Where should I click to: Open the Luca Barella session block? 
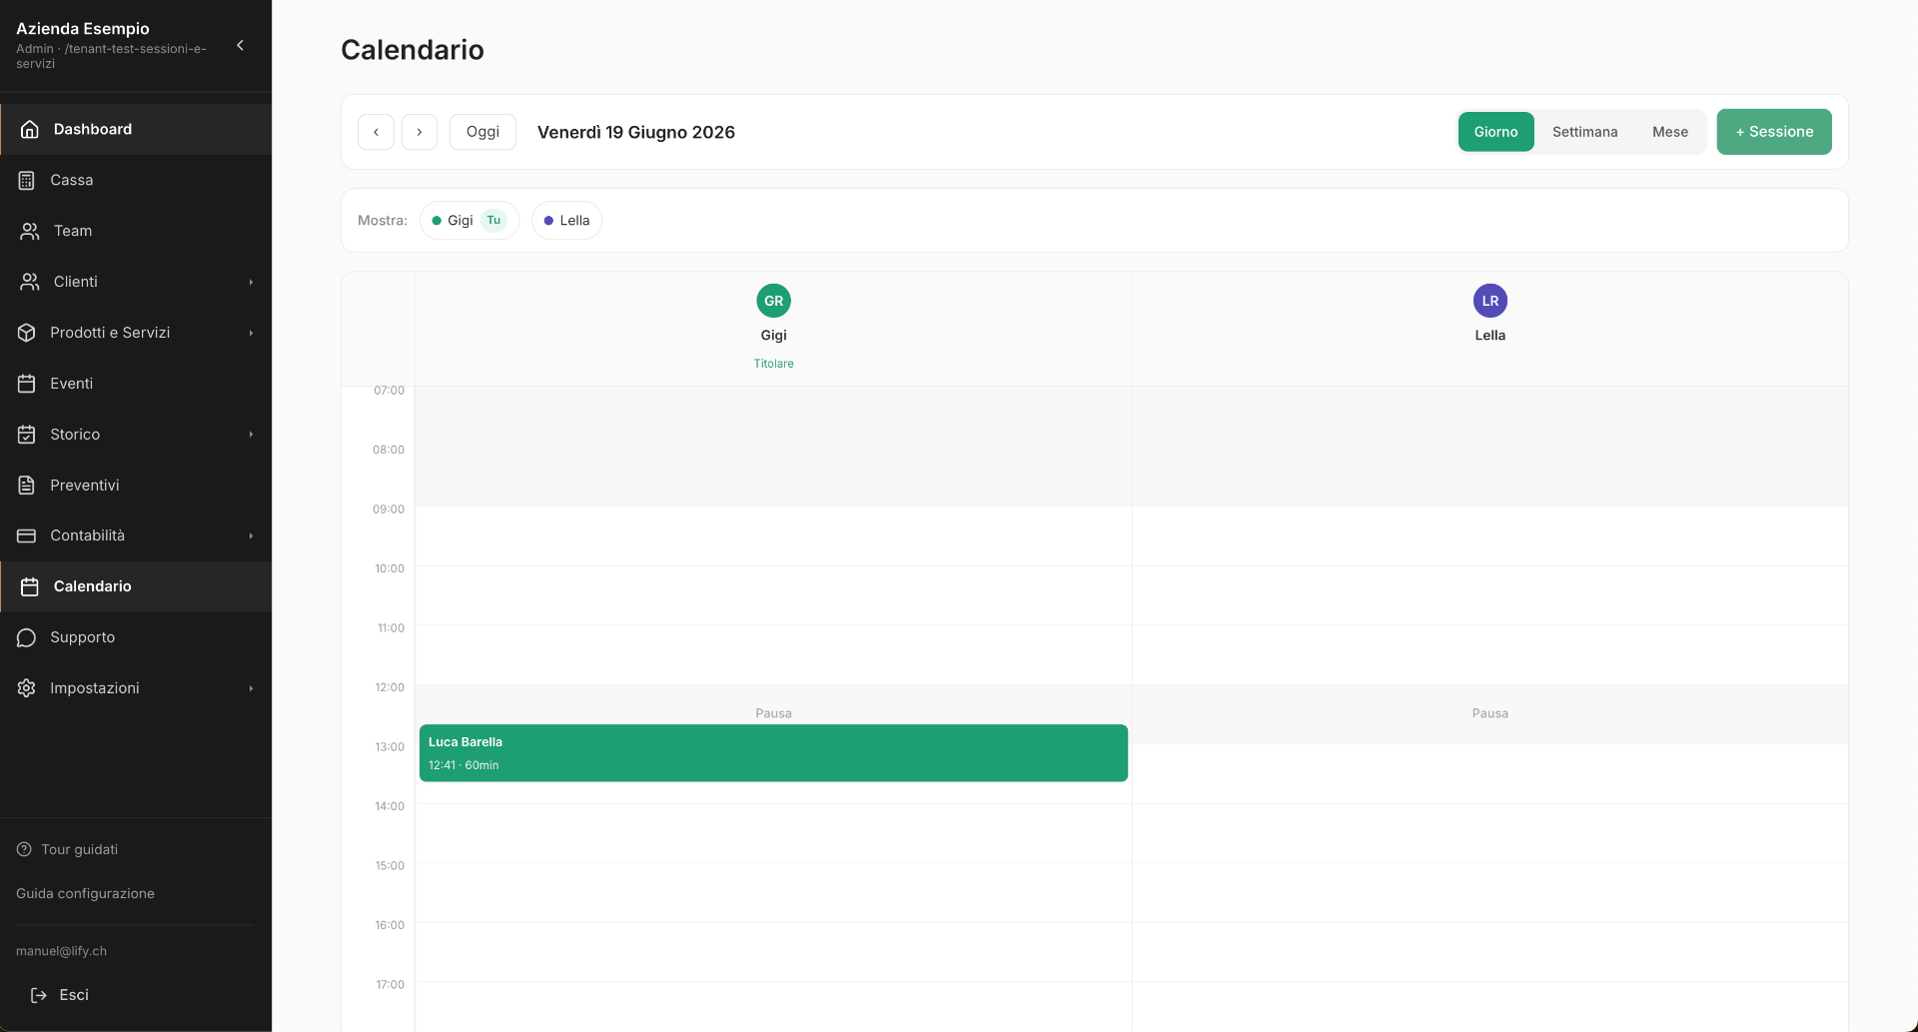point(773,753)
